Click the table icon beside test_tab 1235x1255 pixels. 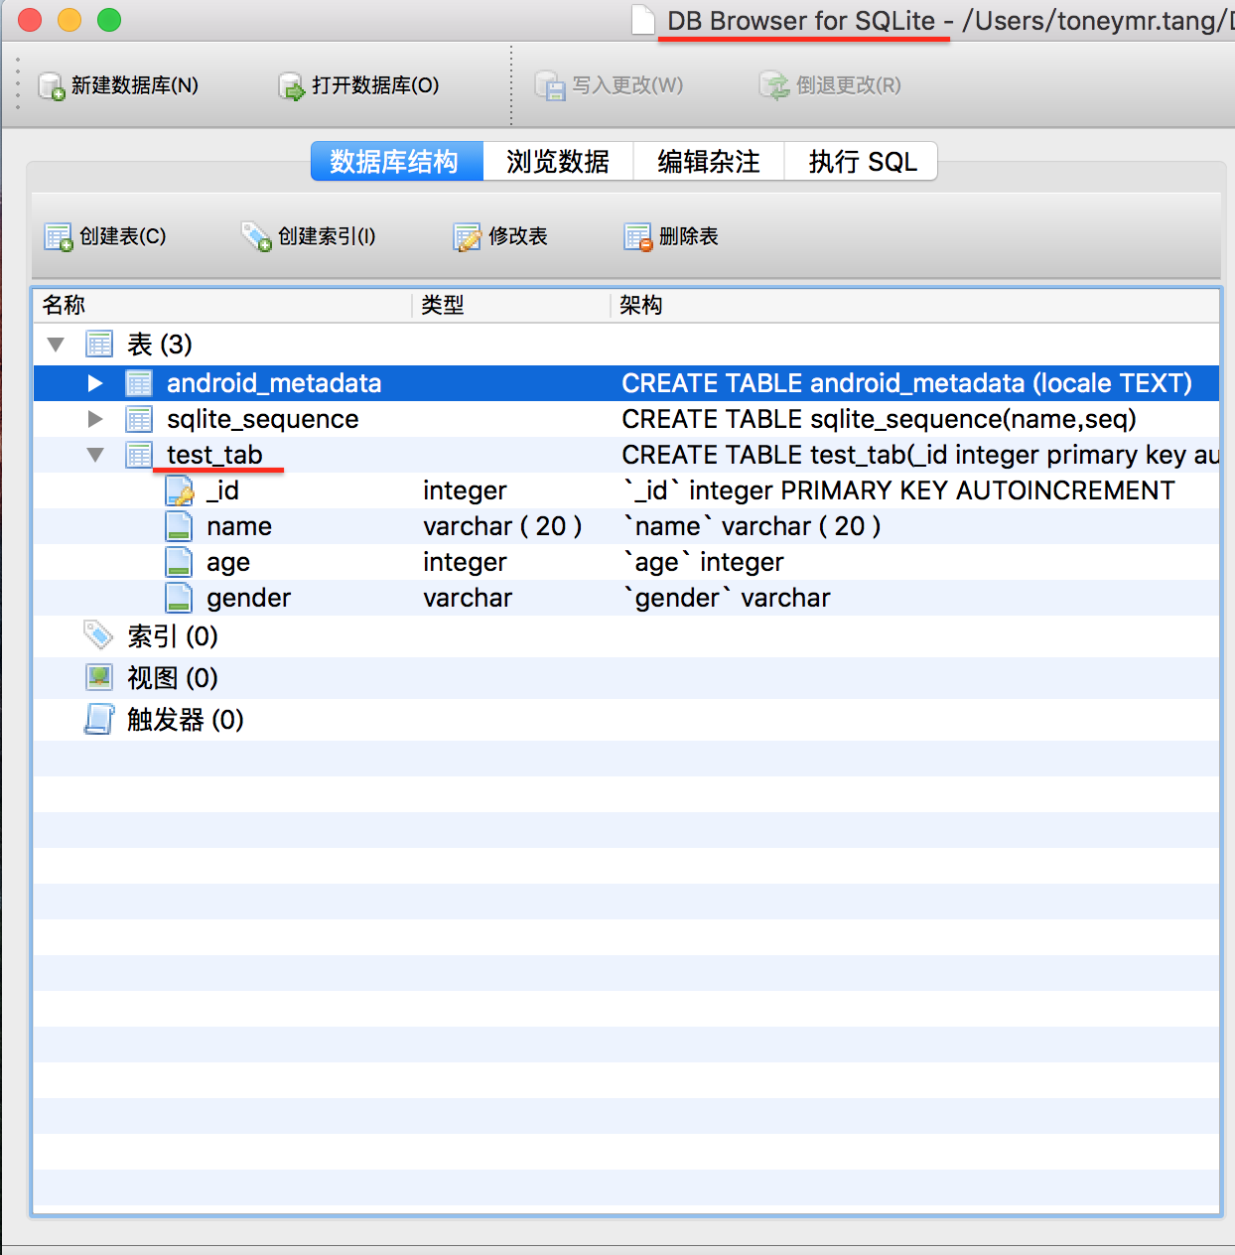pyautogui.click(x=138, y=454)
